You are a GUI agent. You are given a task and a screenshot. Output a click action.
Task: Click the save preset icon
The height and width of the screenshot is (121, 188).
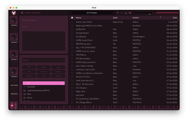click(126, 13)
